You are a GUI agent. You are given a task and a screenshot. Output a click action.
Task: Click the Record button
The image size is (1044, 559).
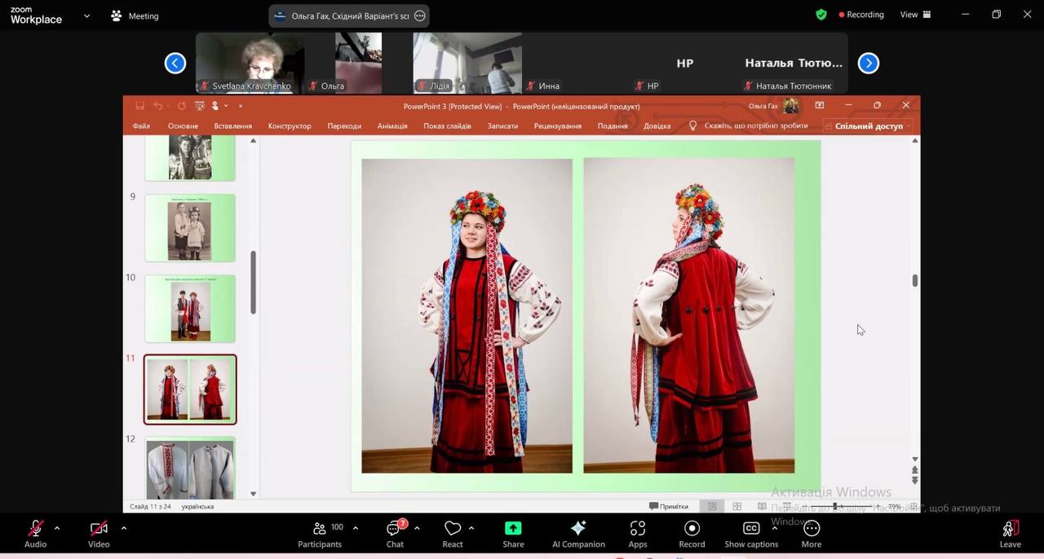pyautogui.click(x=692, y=534)
